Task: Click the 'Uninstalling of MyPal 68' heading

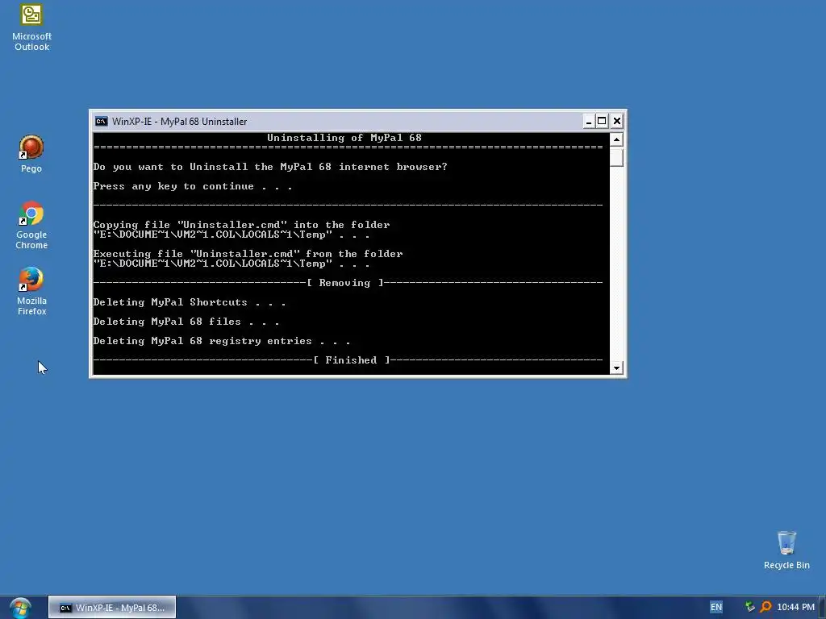Action: coord(344,138)
